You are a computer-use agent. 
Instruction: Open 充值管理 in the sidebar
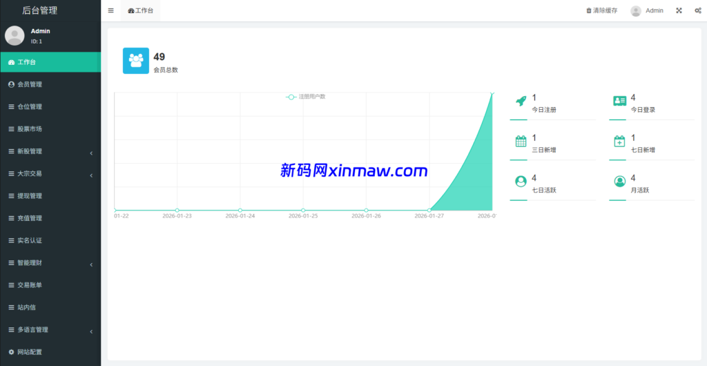coord(50,218)
